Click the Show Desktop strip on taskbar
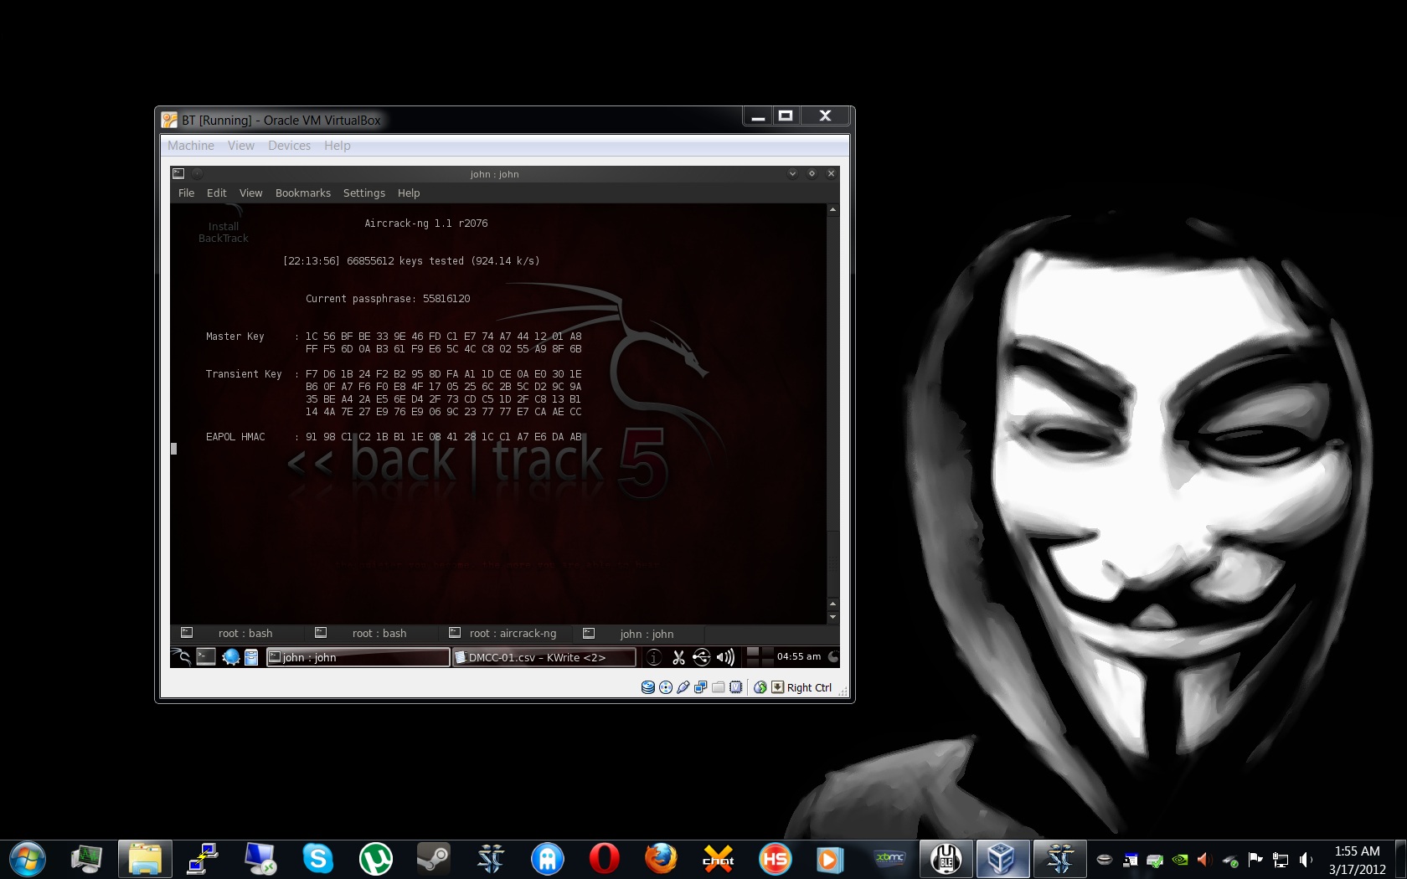The image size is (1407, 879). [x=1401, y=860]
